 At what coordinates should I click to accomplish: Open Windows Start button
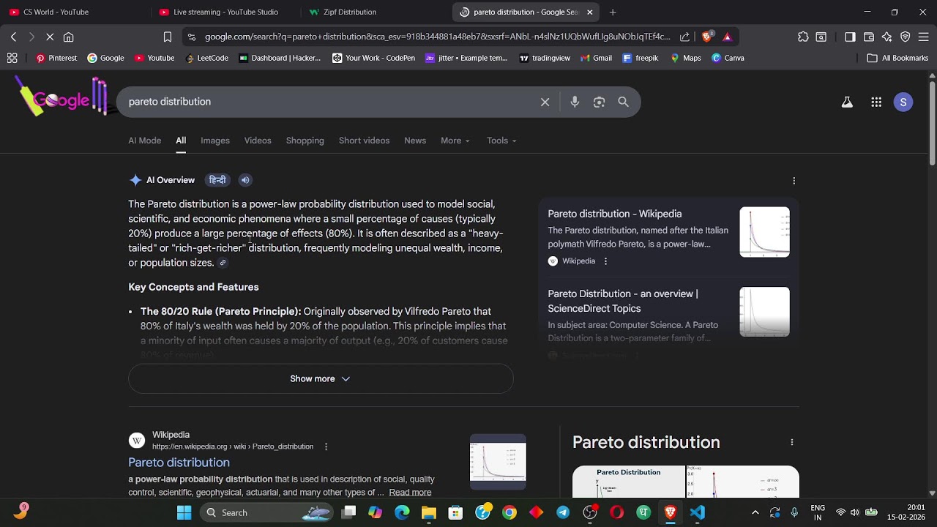pos(184,512)
